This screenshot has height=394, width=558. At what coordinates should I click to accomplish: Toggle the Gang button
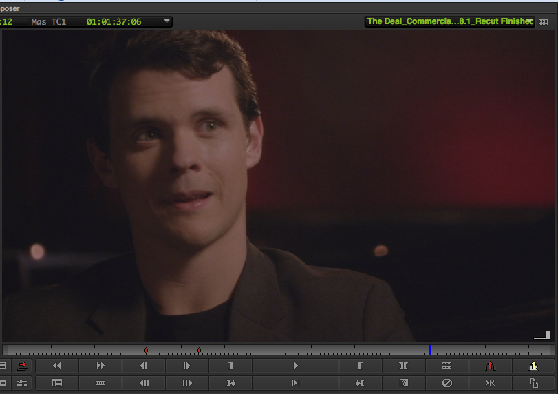tap(100, 383)
